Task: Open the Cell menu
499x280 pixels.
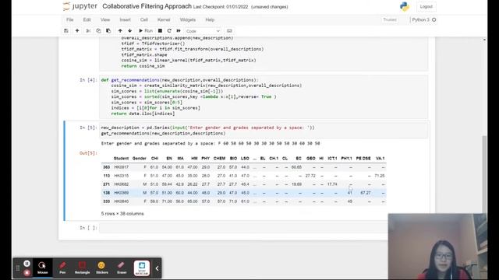Action: pos(143,19)
